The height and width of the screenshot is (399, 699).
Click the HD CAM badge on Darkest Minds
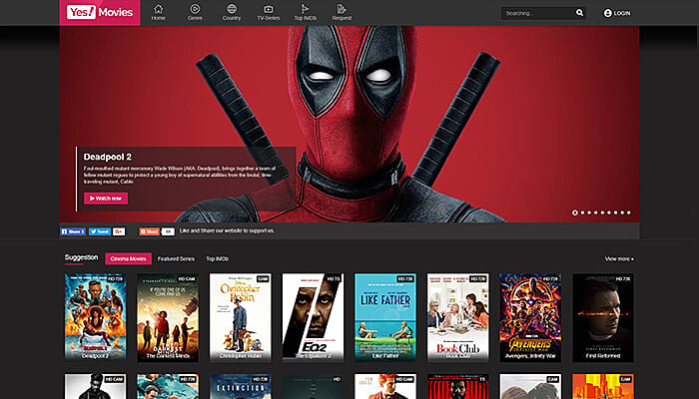(187, 278)
